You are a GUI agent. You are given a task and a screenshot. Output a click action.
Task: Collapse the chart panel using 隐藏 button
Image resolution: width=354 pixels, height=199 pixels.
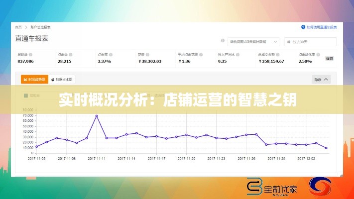pyautogui.click(x=321, y=79)
